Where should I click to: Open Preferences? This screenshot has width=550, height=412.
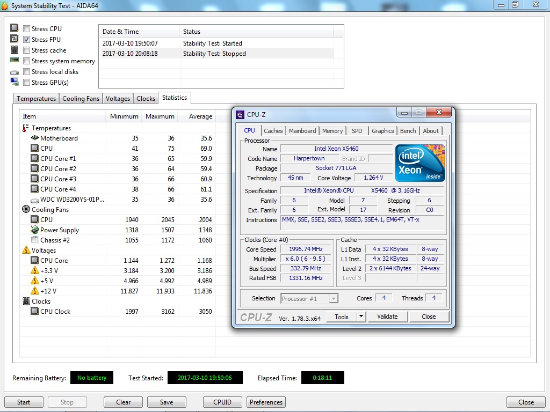click(x=266, y=402)
